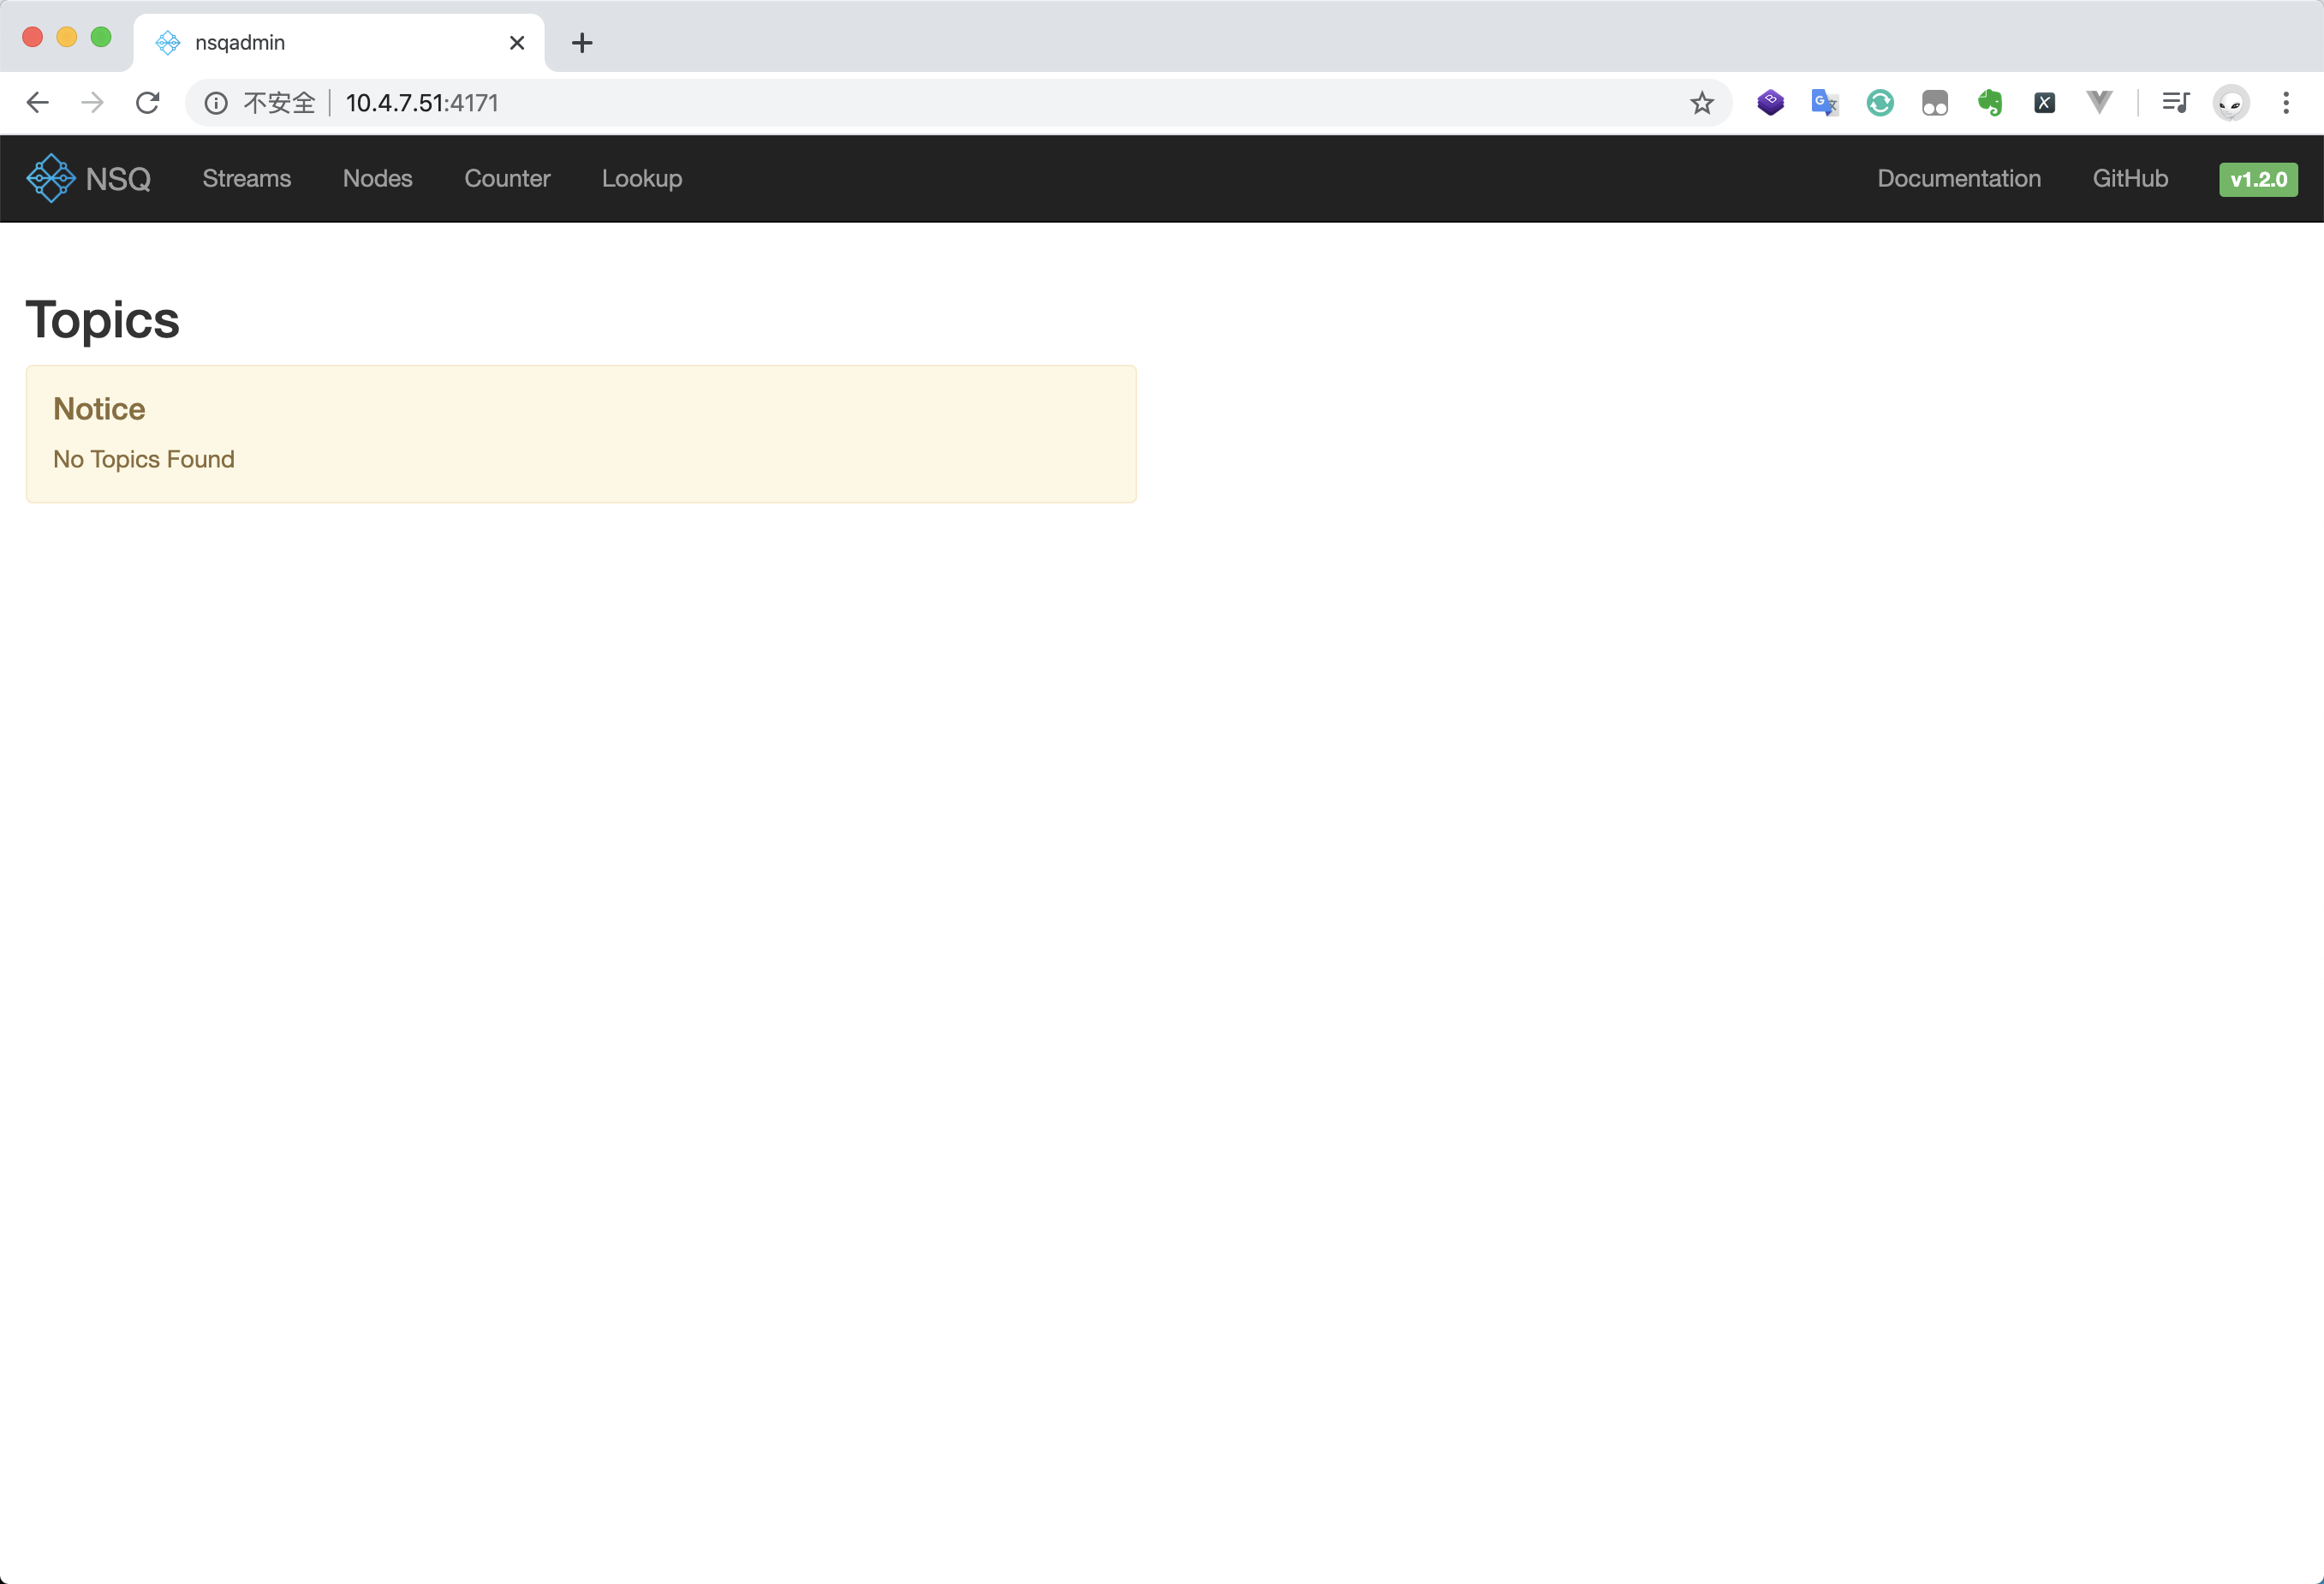Open the dark X extension icon
The height and width of the screenshot is (1584, 2324).
(x=2044, y=103)
